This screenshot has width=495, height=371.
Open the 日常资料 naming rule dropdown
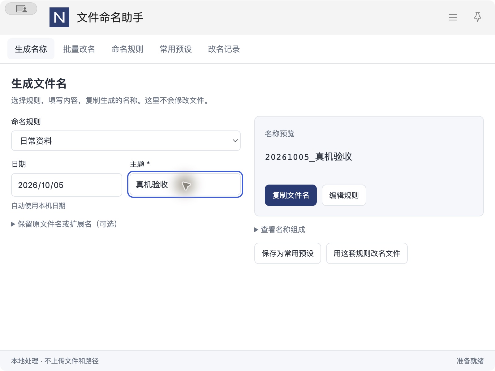pyautogui.click(x=126, y=141)
